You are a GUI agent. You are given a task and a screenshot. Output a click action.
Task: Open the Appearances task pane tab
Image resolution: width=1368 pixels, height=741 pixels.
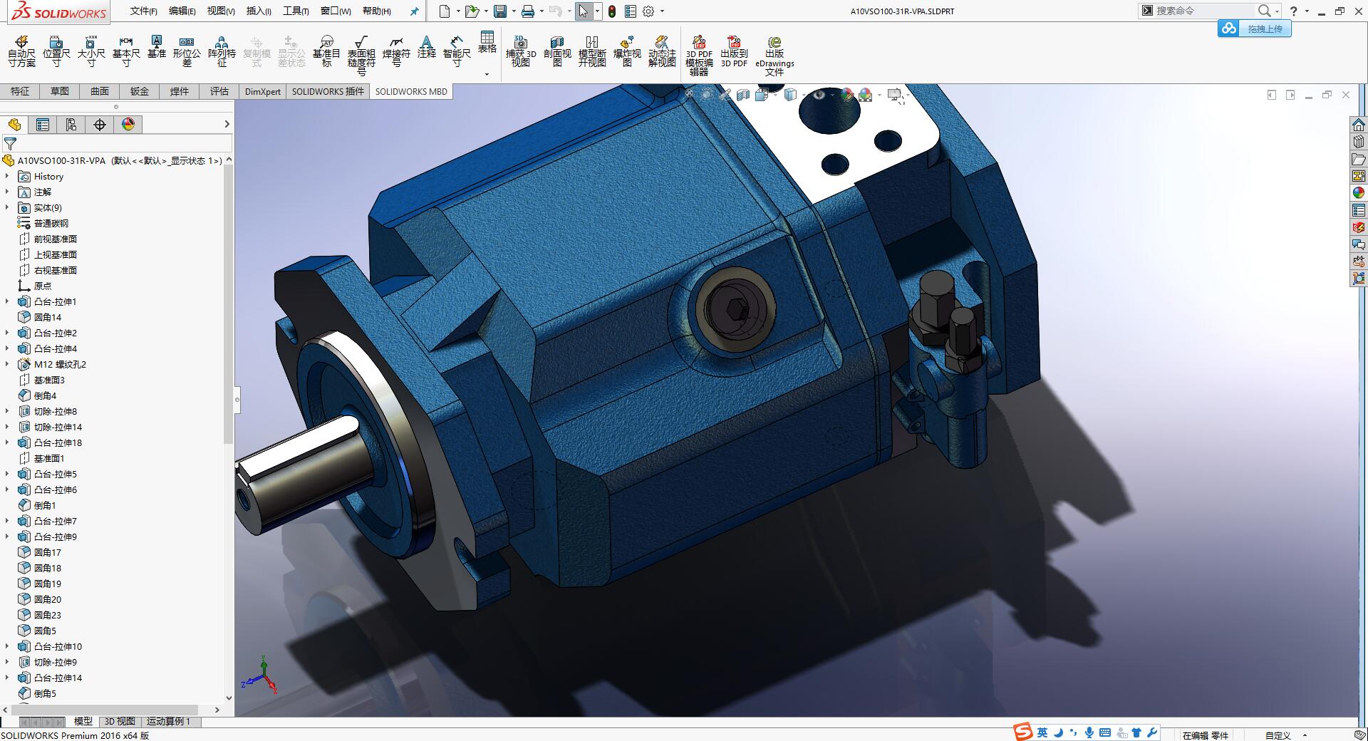tap(1359, 192)
